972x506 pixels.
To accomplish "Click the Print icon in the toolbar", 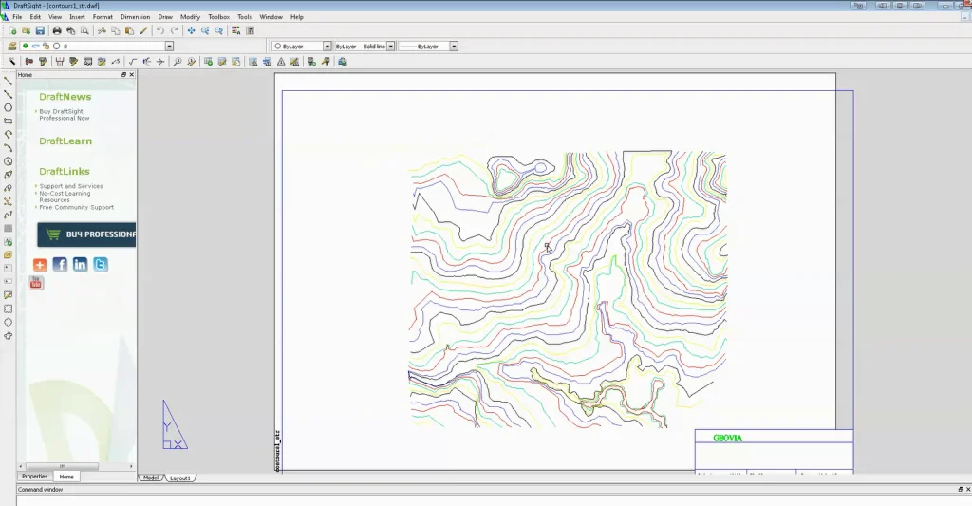I will point(57,30).
